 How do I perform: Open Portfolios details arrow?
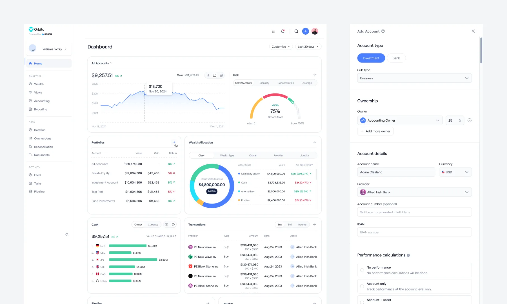(x=174, y=142)
